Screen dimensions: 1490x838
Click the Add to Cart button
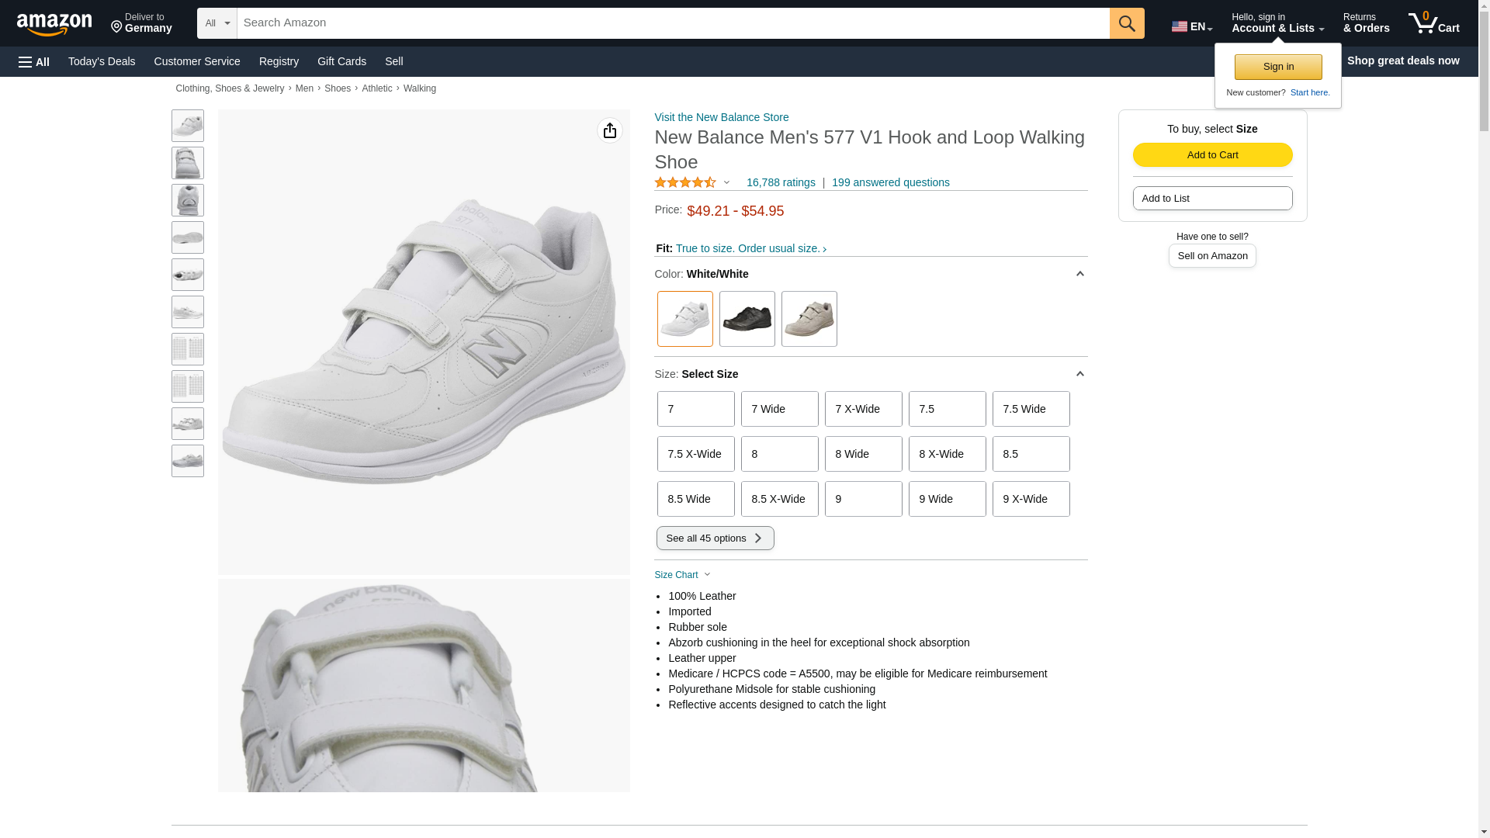[1212, 154]
